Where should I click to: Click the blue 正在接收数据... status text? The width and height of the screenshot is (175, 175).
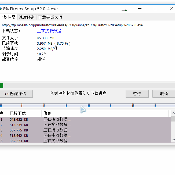click(x=51, y=31)
